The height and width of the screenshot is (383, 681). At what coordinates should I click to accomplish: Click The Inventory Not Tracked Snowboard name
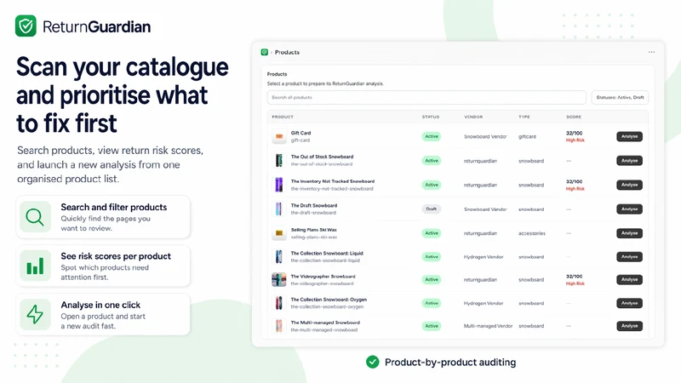[332, 181]
